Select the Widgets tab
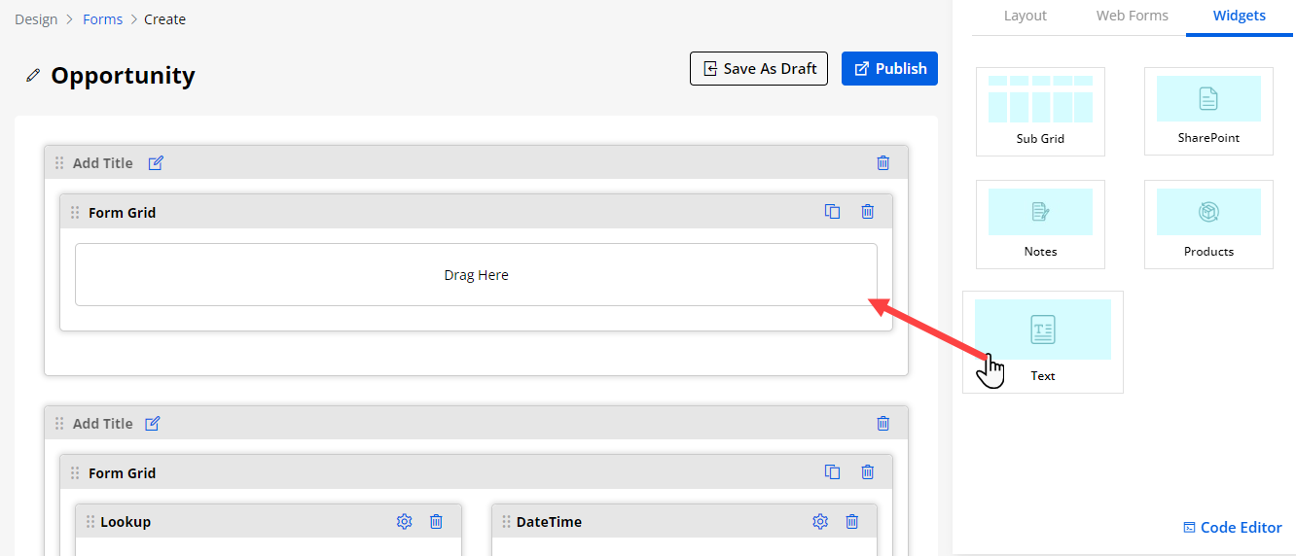 1239,16
